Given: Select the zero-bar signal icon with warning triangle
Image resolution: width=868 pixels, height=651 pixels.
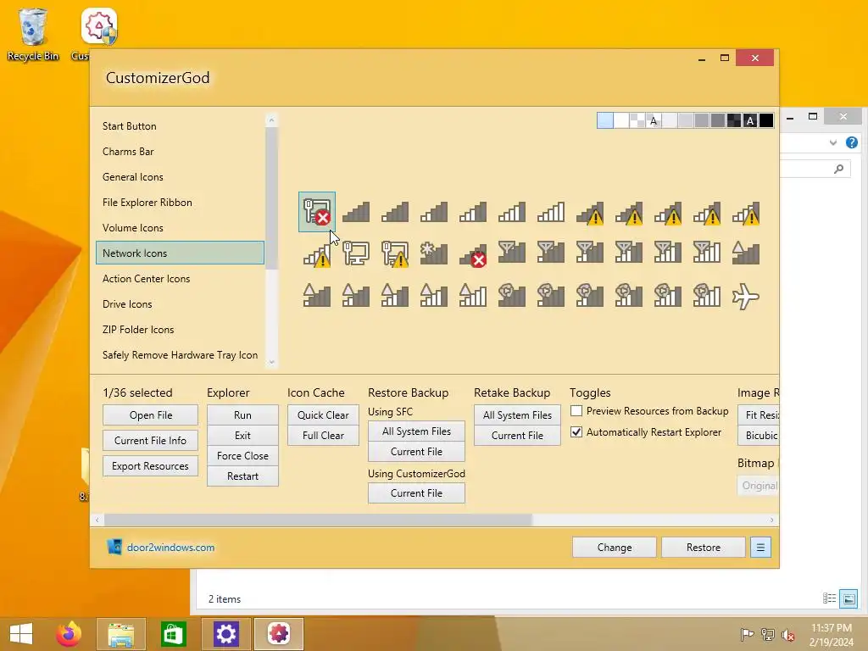Looking at the screenshot, I should click(590, 213).
